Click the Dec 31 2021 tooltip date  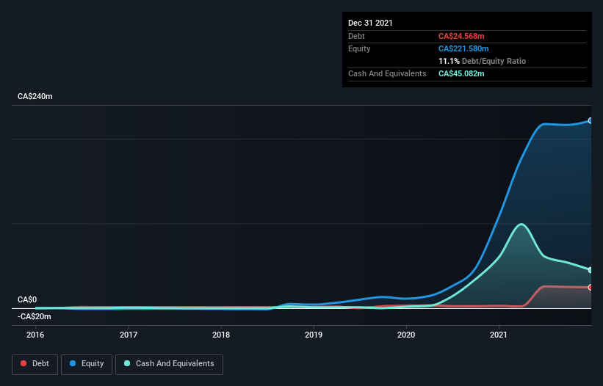tap(370, 23)
